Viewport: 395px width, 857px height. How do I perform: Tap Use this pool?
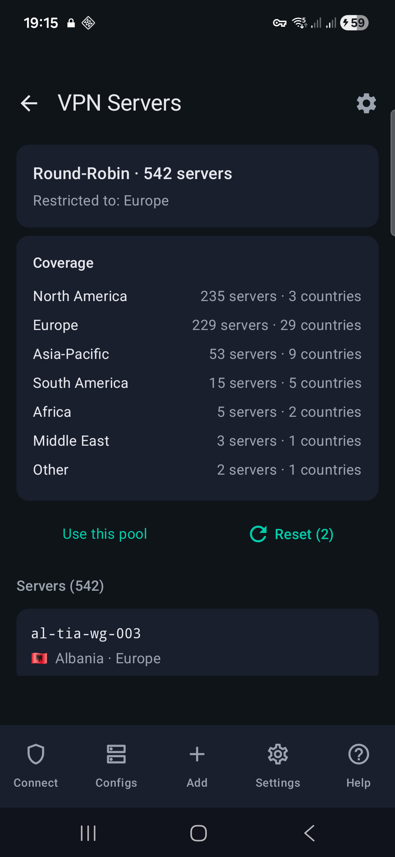105,534
